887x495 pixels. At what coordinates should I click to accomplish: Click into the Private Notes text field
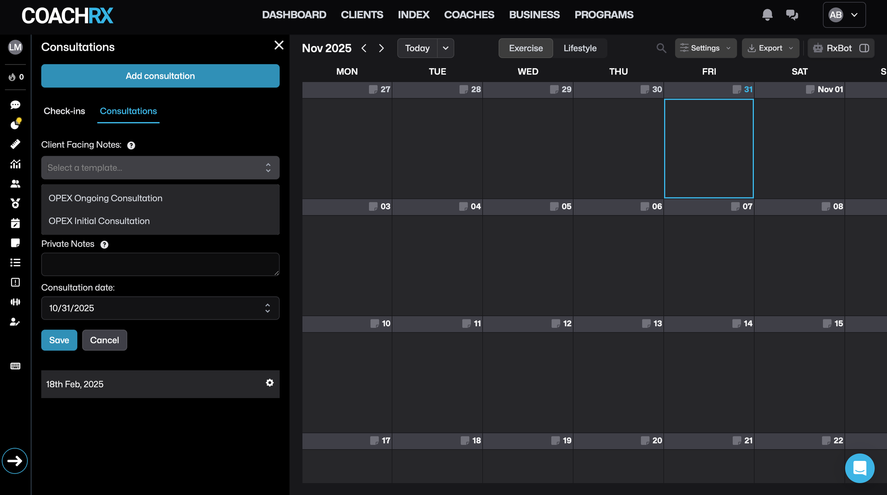click(160, 264)
